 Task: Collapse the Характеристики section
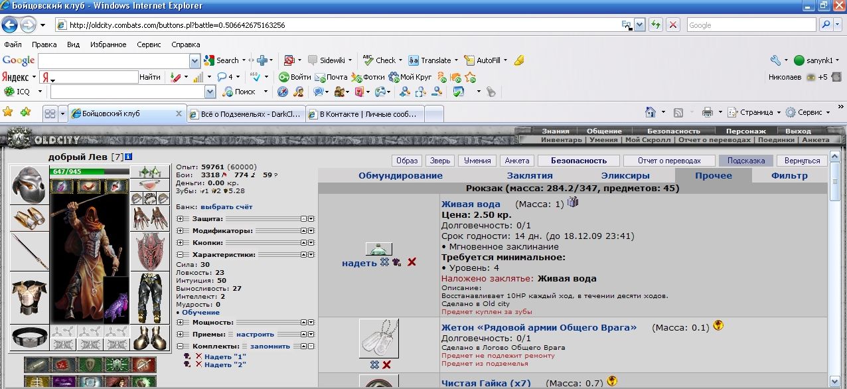click(x=180, y=254)
